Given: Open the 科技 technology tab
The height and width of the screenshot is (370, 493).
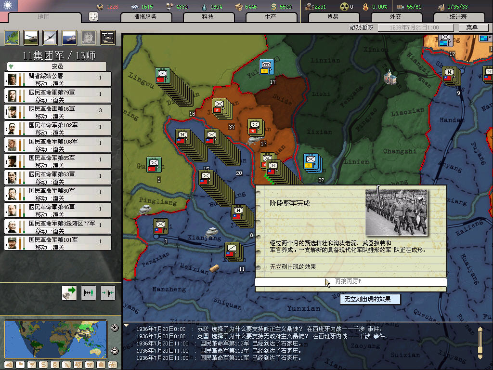Looking at the screenshot, I should (208, 17).
